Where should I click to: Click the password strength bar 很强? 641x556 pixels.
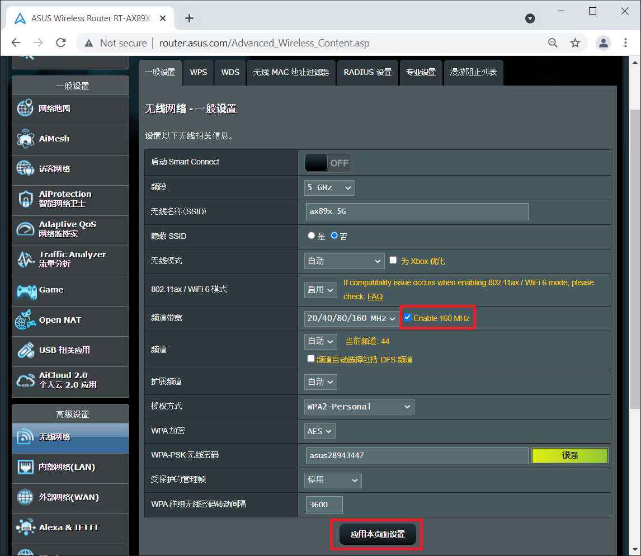[x=570, y=455]
